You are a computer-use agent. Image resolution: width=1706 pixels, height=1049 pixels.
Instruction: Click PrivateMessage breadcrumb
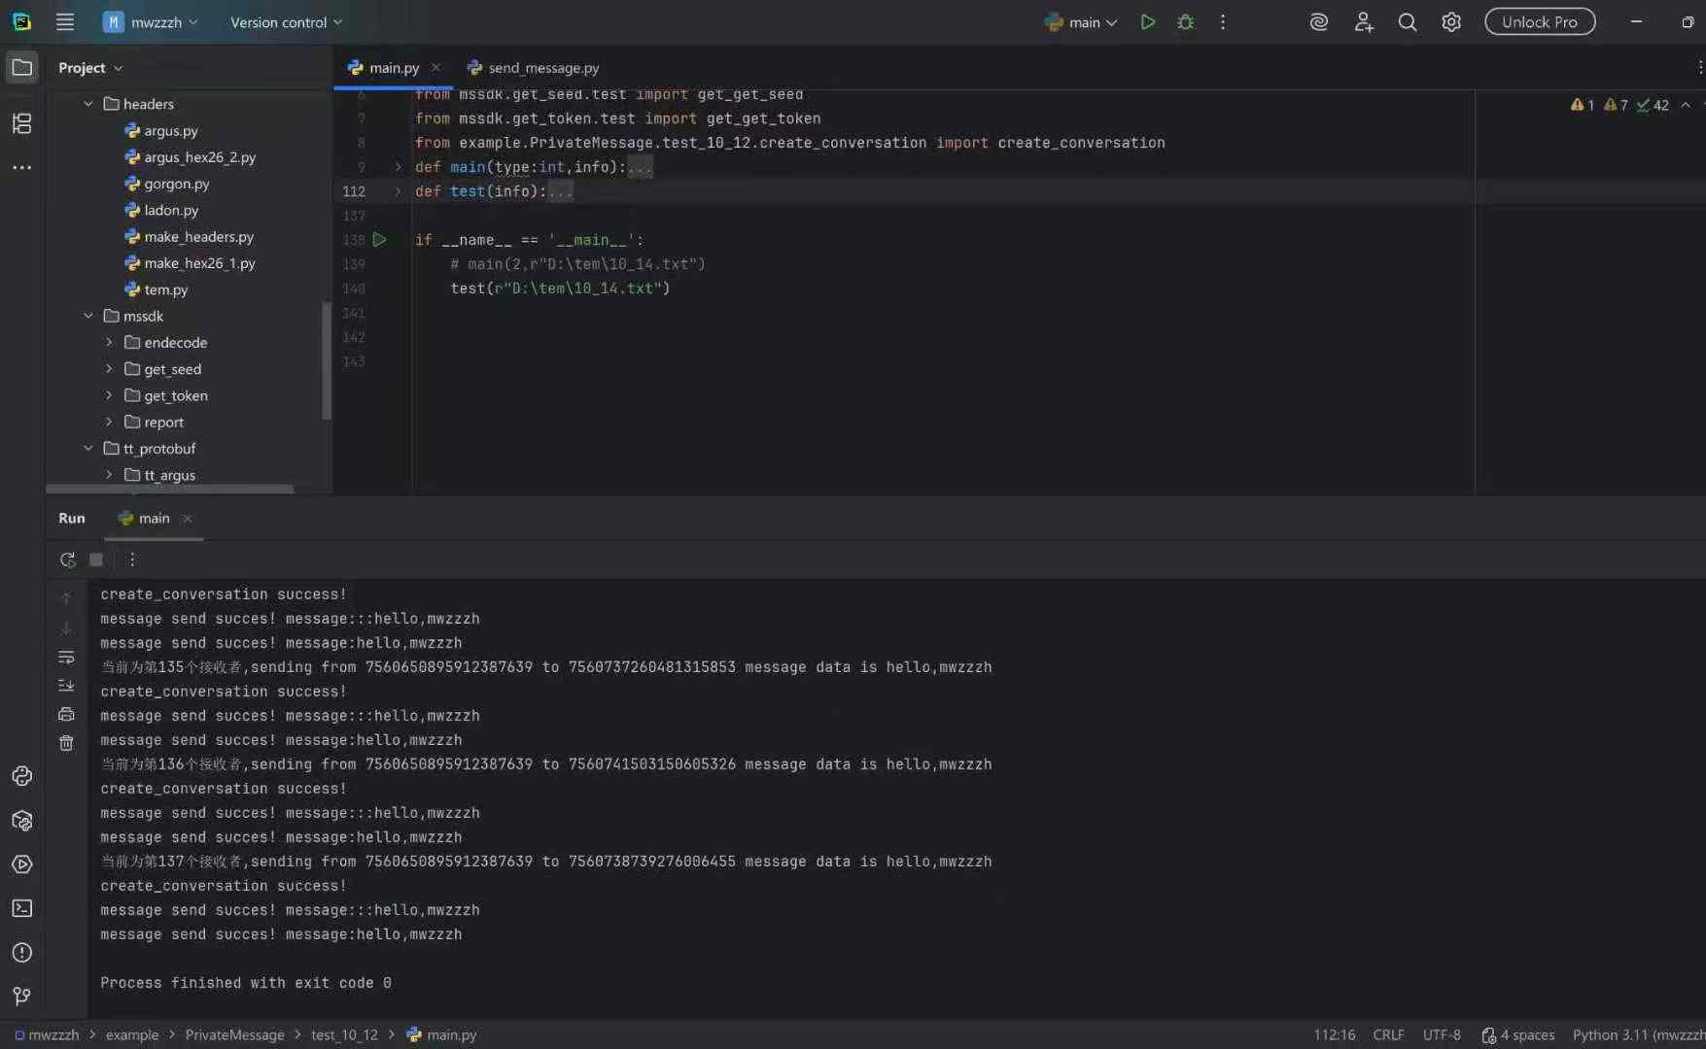(234, 1035)
